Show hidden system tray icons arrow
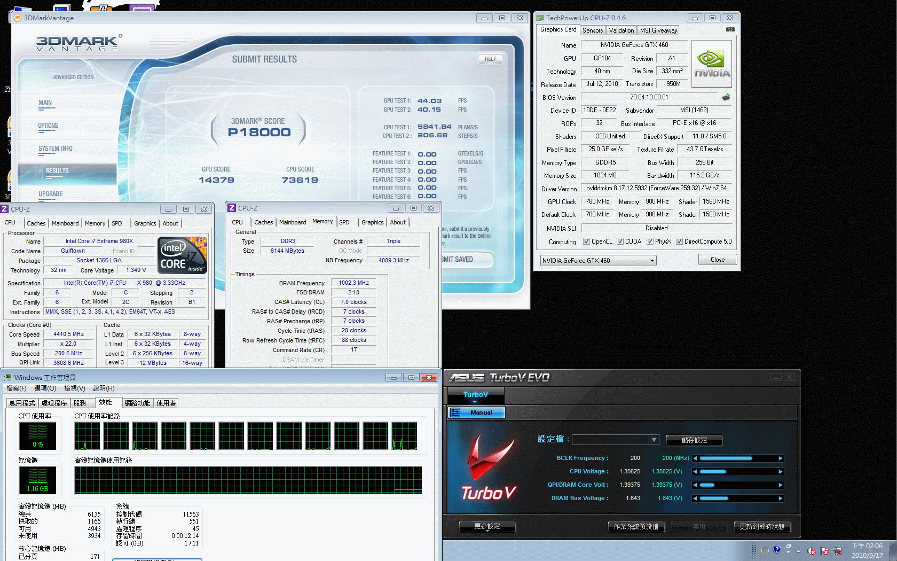The image size is (897, 561). click(799, 551)
